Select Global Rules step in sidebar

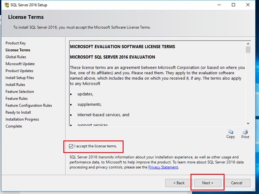(x=16, y=57)
